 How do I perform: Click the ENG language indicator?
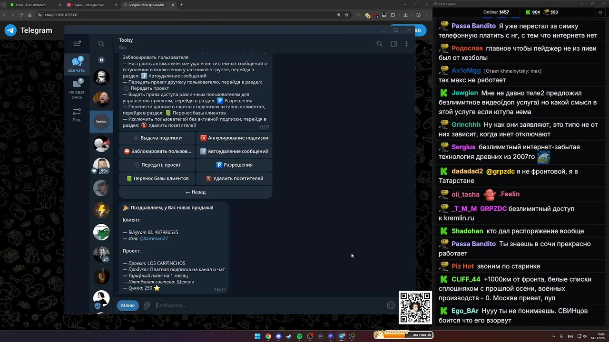coord(570,336)
